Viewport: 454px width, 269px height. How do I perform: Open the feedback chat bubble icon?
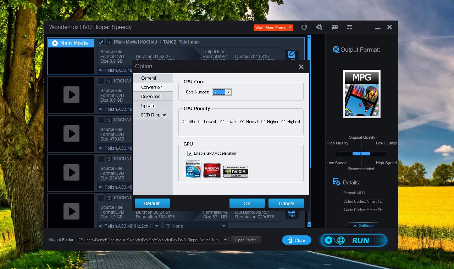pyautogui.click(x=334, y=27)
